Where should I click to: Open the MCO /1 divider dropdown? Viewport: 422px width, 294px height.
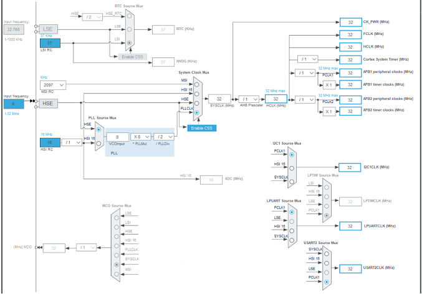87,247
